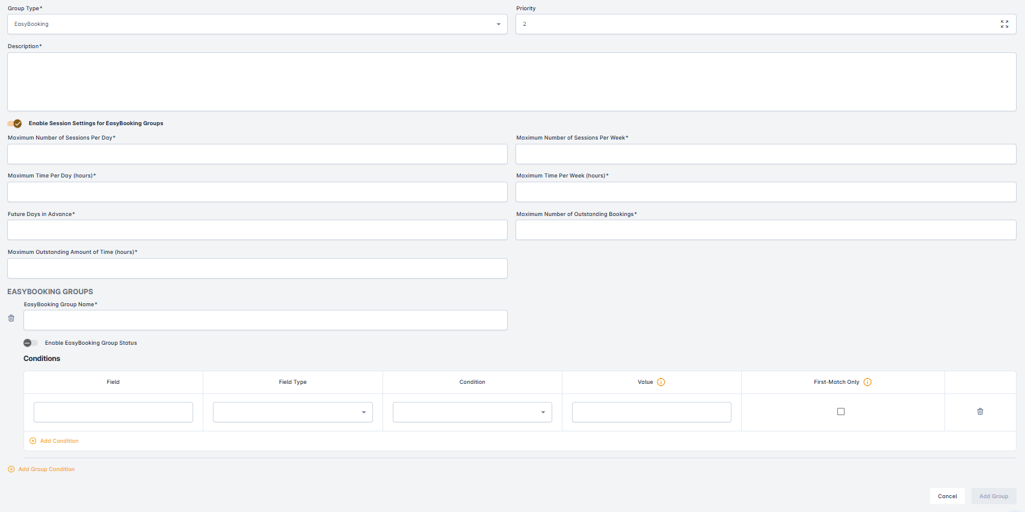Open the Condition dropdown in the table
The width and height of the screenshot is (1025, 512).
pyautogui.click(x=472, y=412)
